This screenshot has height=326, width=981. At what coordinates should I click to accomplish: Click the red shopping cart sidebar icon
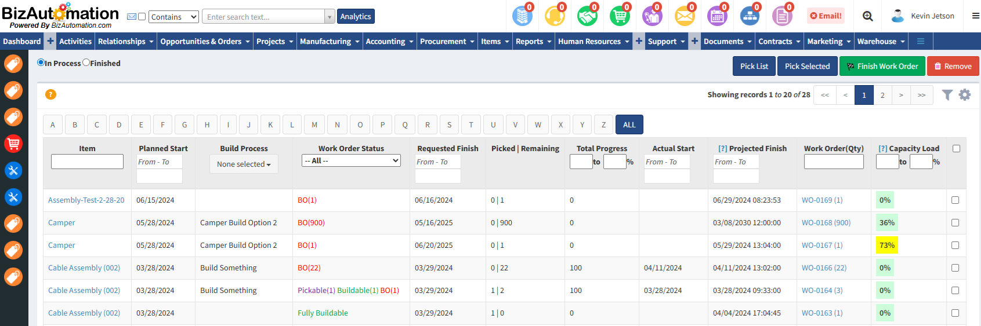[x=13, y=143]
